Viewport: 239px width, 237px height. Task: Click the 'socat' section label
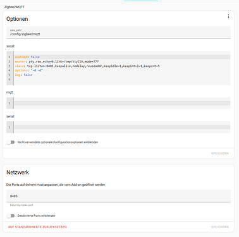point(10,46)
